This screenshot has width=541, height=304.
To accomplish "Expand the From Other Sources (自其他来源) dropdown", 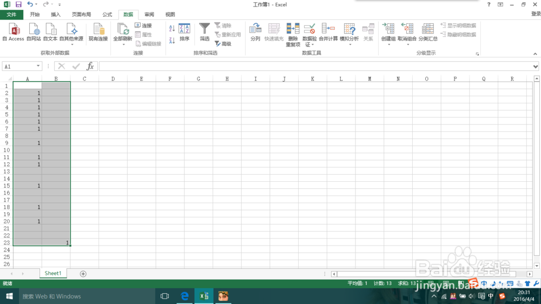I will [x=72, y=45].
